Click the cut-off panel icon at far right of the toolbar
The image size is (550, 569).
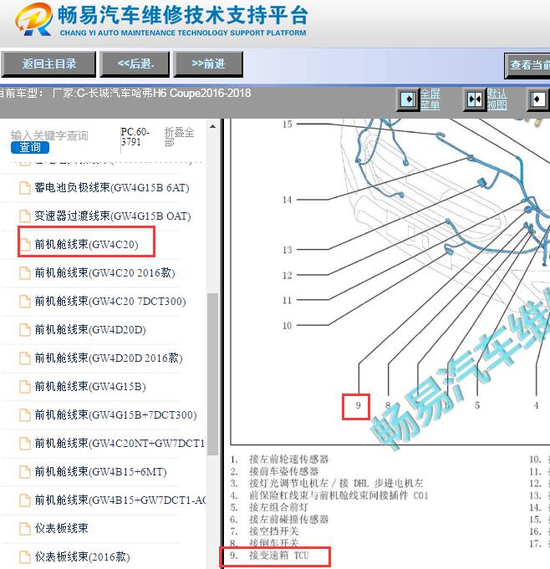point(538,99)
